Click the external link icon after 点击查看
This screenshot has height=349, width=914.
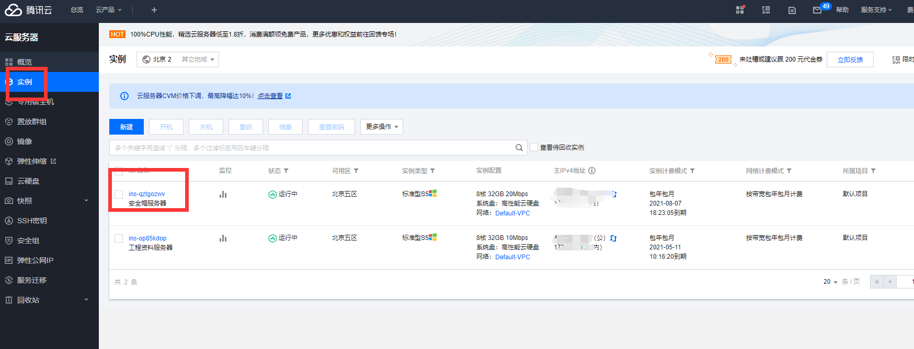288,96
